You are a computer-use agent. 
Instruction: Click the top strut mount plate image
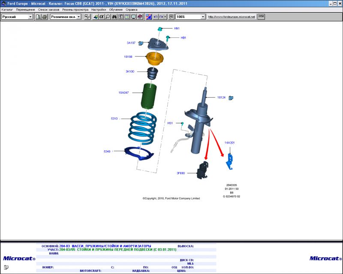coord(158,45)
